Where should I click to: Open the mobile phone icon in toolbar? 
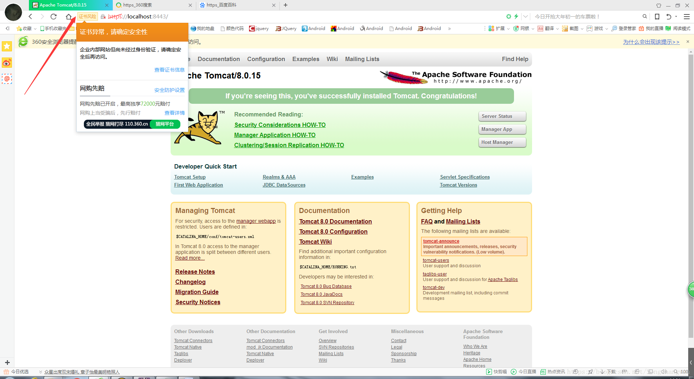click(x=657, y=17)
